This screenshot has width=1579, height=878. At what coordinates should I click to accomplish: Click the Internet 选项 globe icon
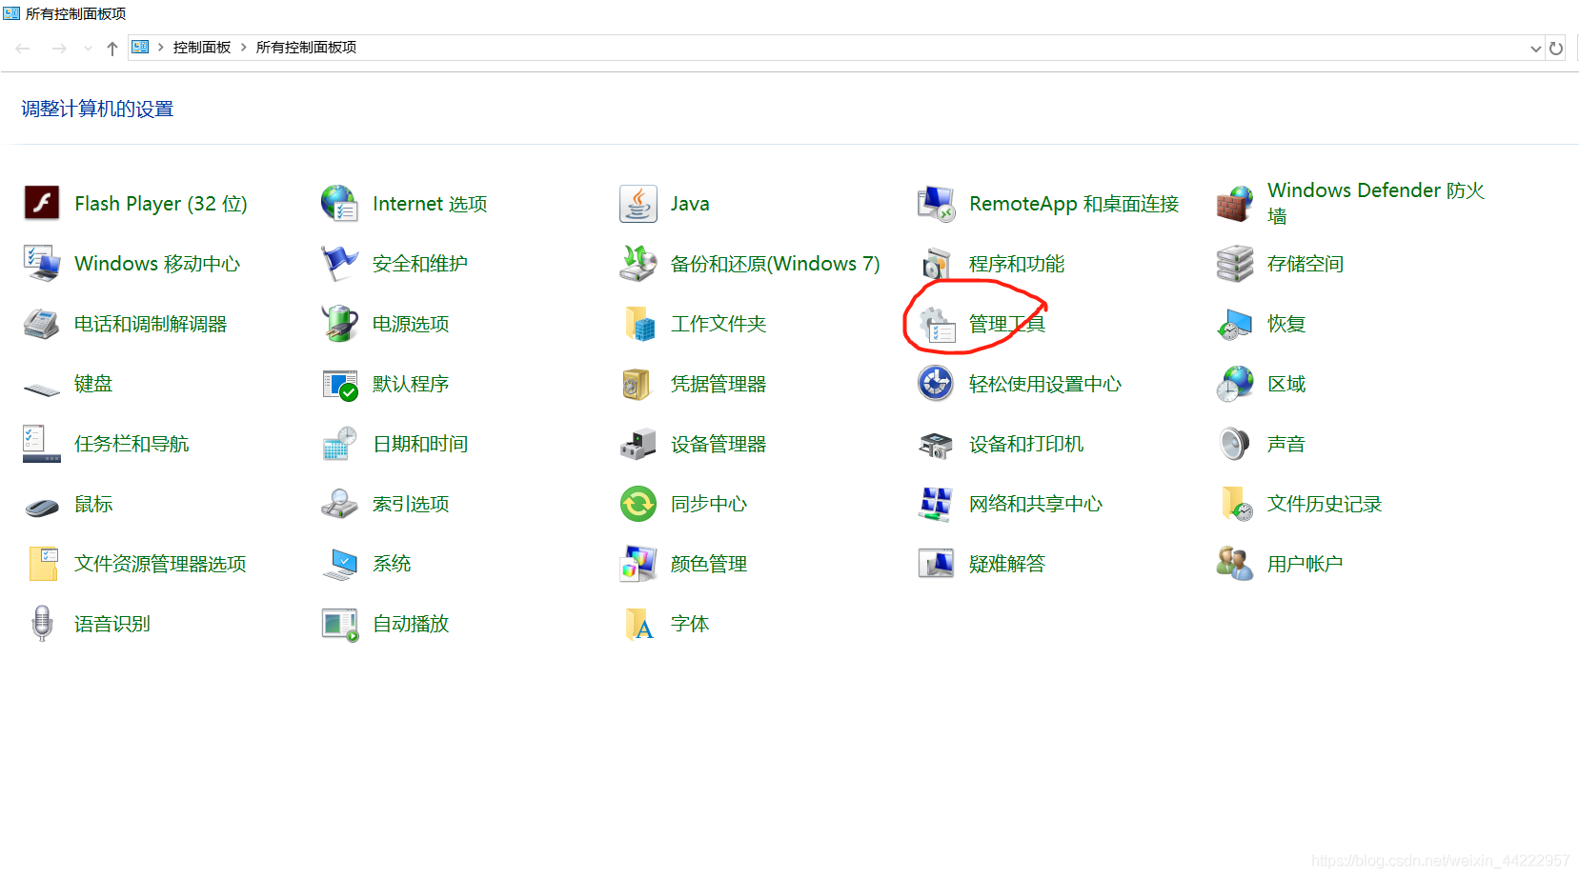point(339,203)
